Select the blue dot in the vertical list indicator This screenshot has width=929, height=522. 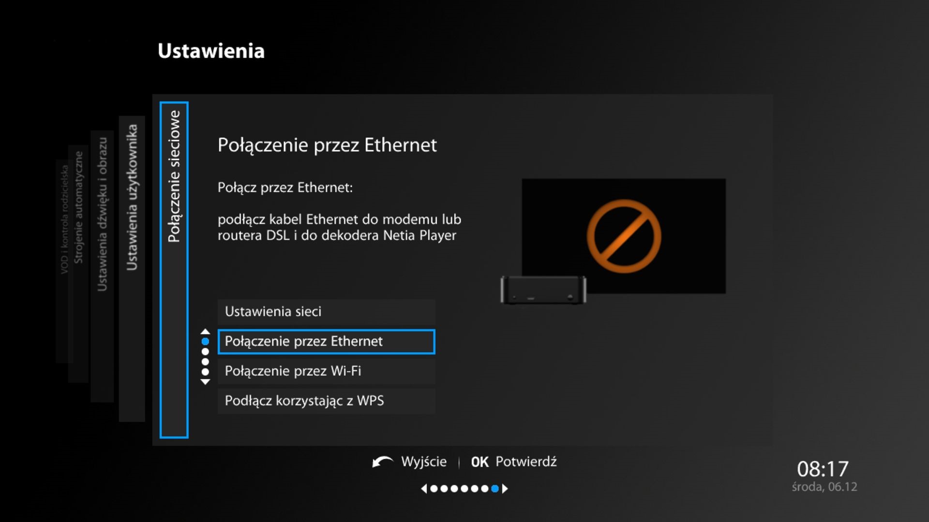(205, 341)
